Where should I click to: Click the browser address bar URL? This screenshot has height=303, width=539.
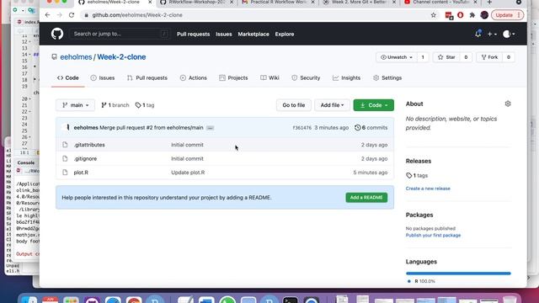tap(137, 15)
